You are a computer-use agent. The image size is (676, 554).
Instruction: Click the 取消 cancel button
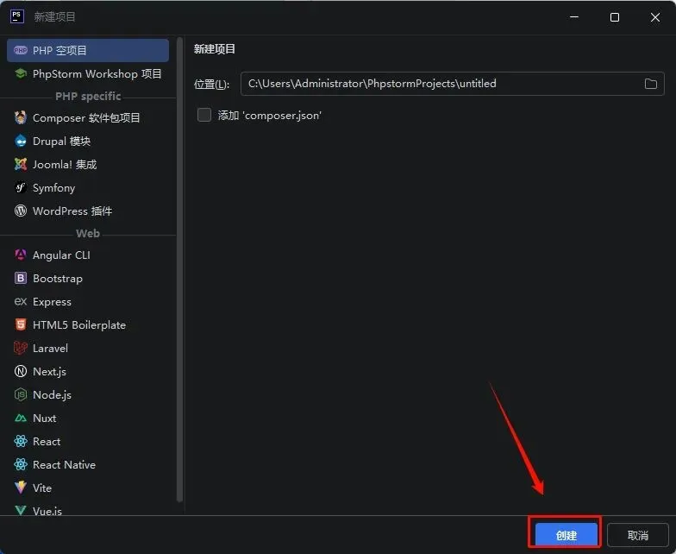pos(638,535)
